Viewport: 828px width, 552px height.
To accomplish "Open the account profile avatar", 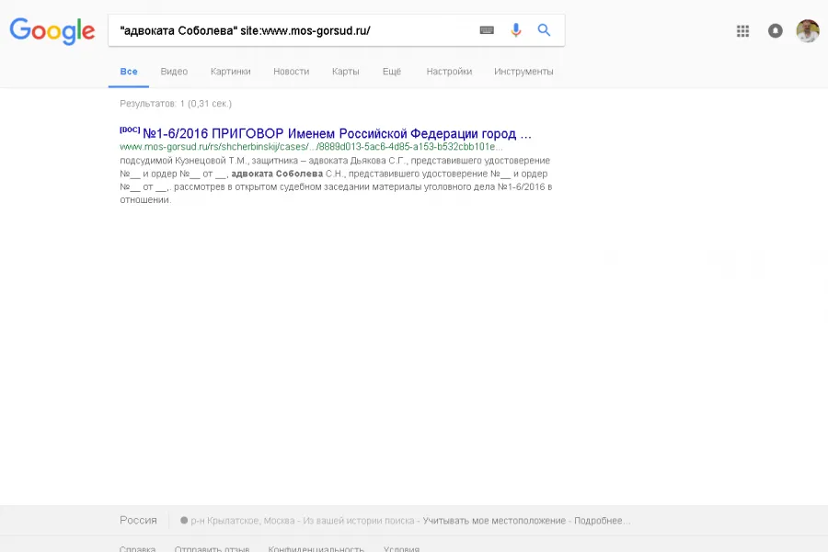I will pyautogui.click(x=808, y=30).
